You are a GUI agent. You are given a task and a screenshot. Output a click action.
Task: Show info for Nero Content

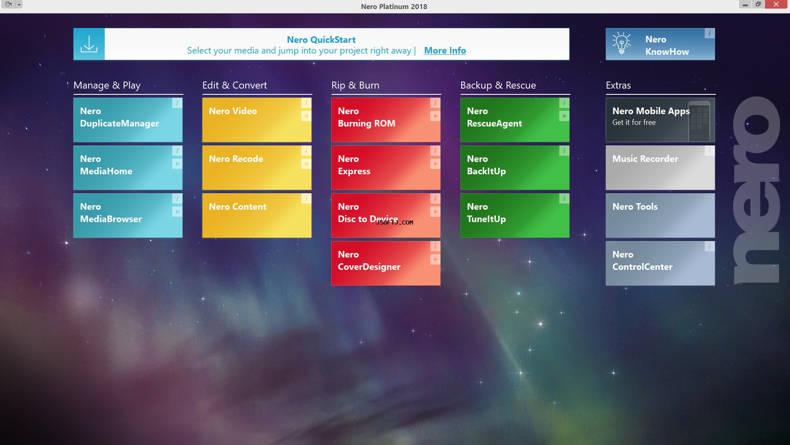(x=306, y=199)
